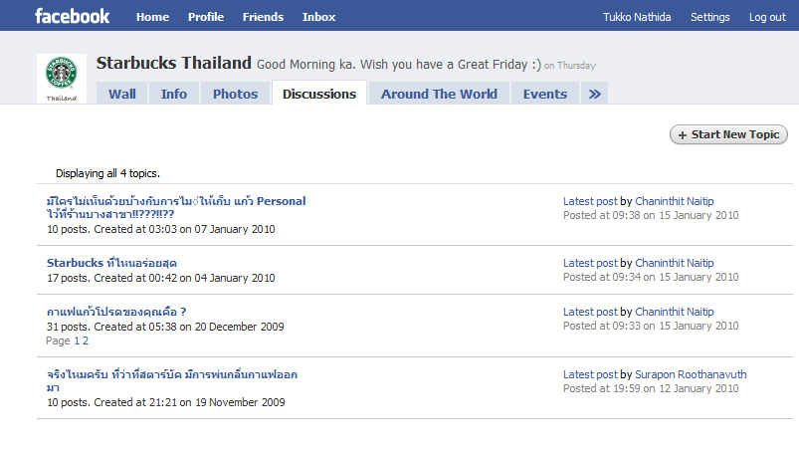
Task: Click the facebook logo
Action: (x=72, y=16)
